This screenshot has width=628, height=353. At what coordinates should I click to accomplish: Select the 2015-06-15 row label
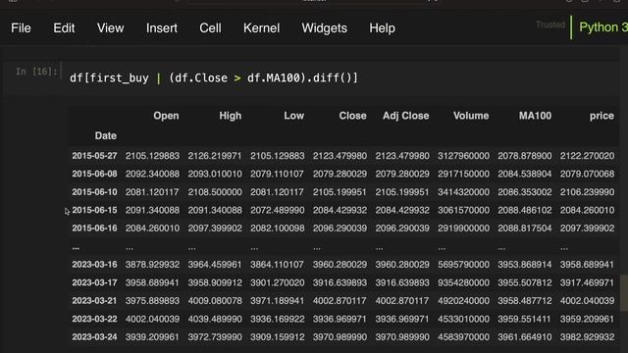point(94,210)
